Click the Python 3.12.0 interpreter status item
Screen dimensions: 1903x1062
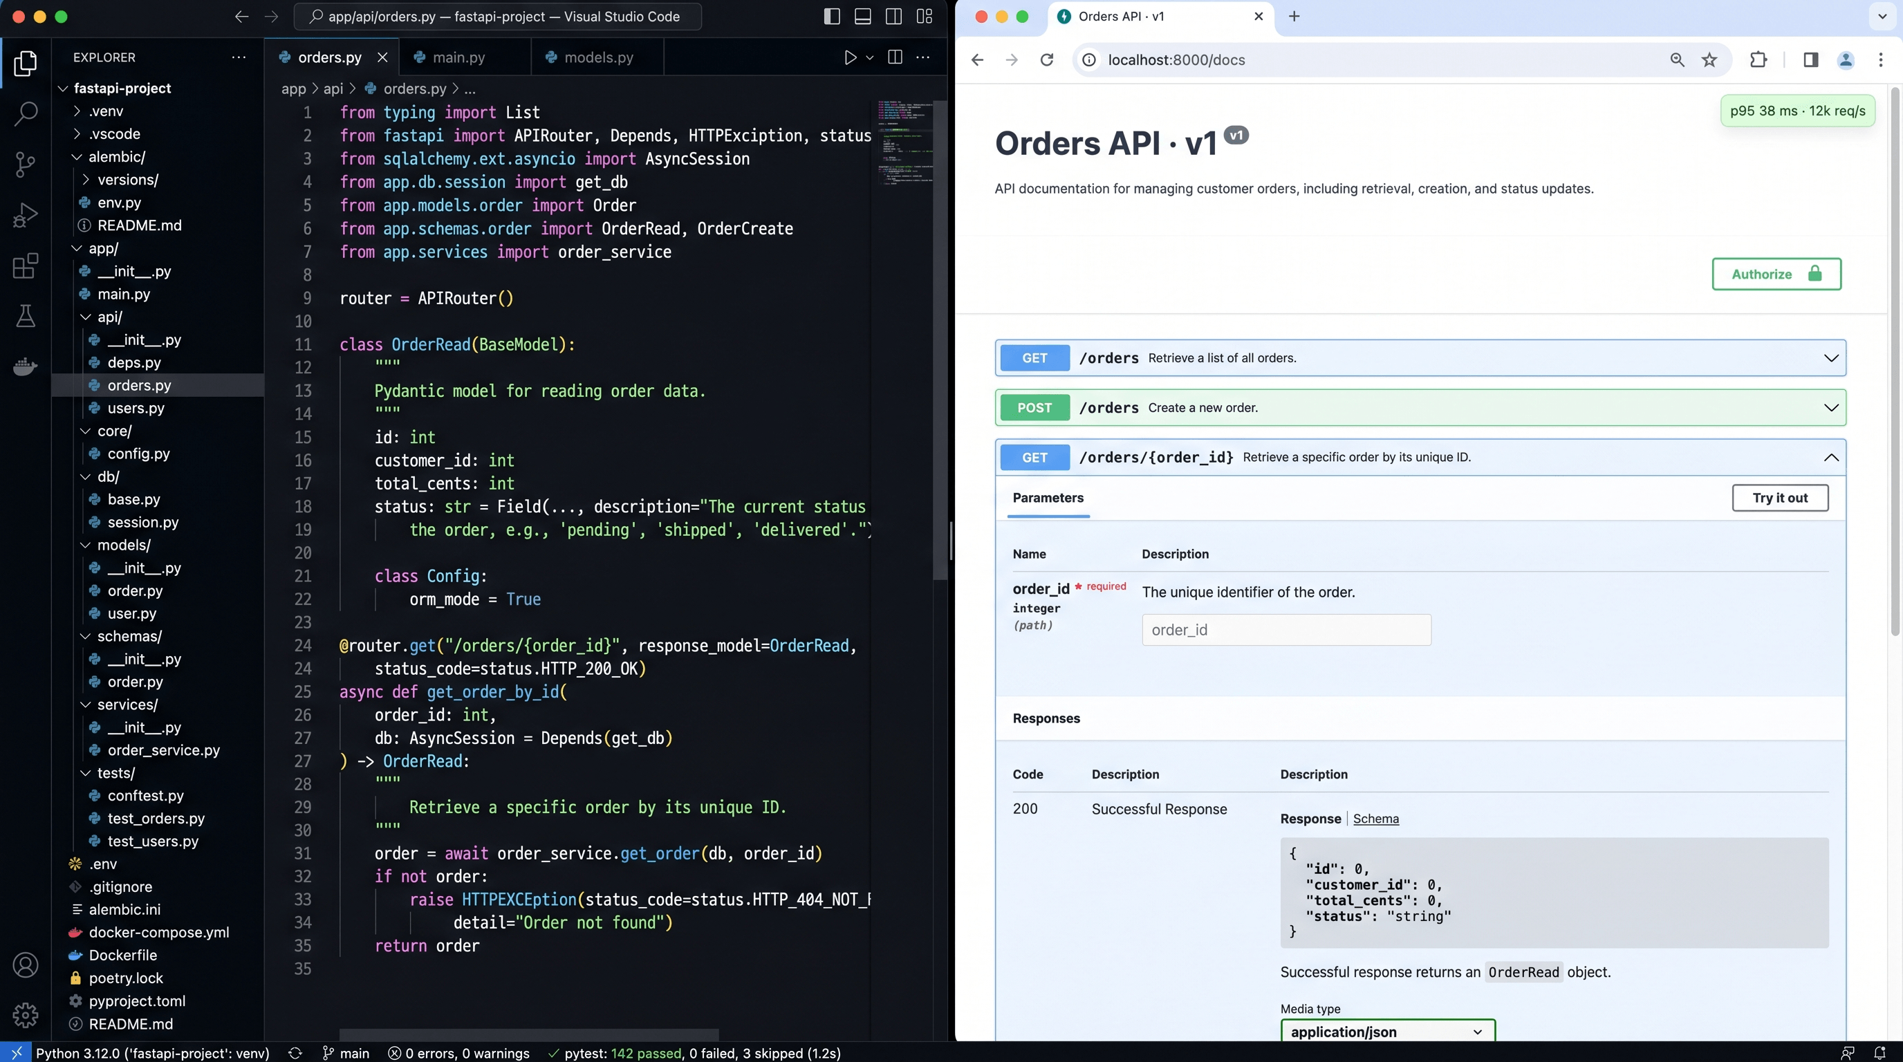point(152,1052)
